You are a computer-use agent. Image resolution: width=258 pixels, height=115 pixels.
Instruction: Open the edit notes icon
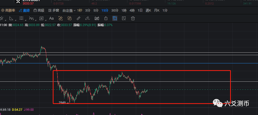coord(124,18)
